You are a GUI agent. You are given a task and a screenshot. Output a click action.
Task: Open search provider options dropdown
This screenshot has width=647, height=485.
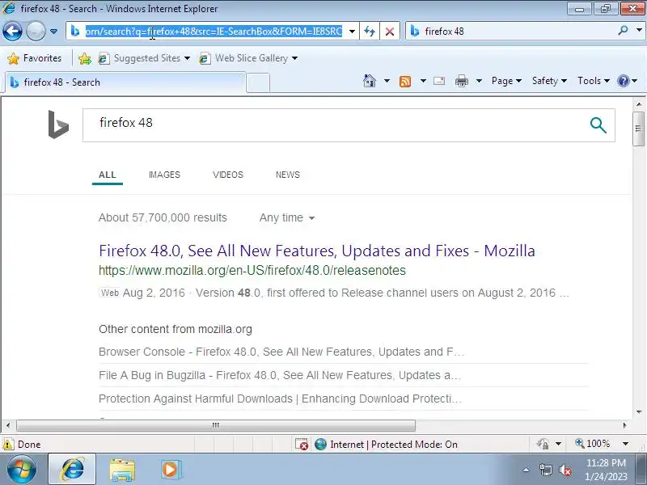point(639,31)
